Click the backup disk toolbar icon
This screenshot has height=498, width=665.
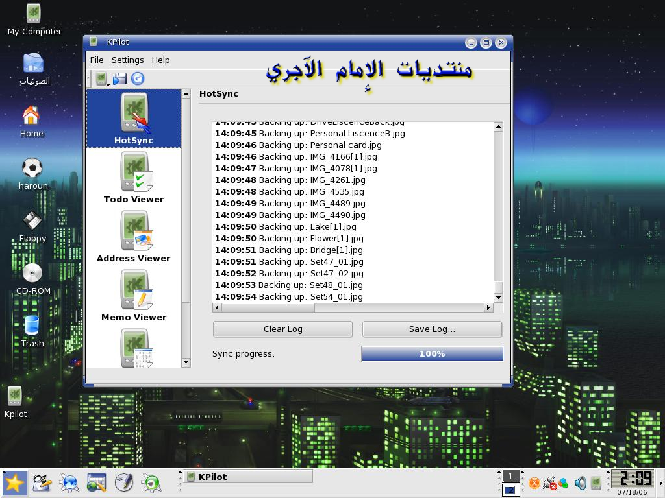point(119,78)
